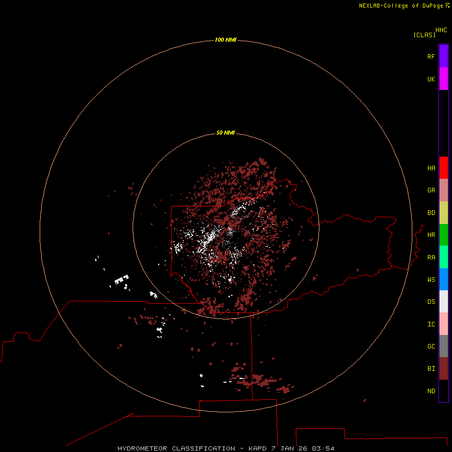Click the BI legend label
Image resolution: width=452 pixels, height=452 pixels.
tap(431, 369)
